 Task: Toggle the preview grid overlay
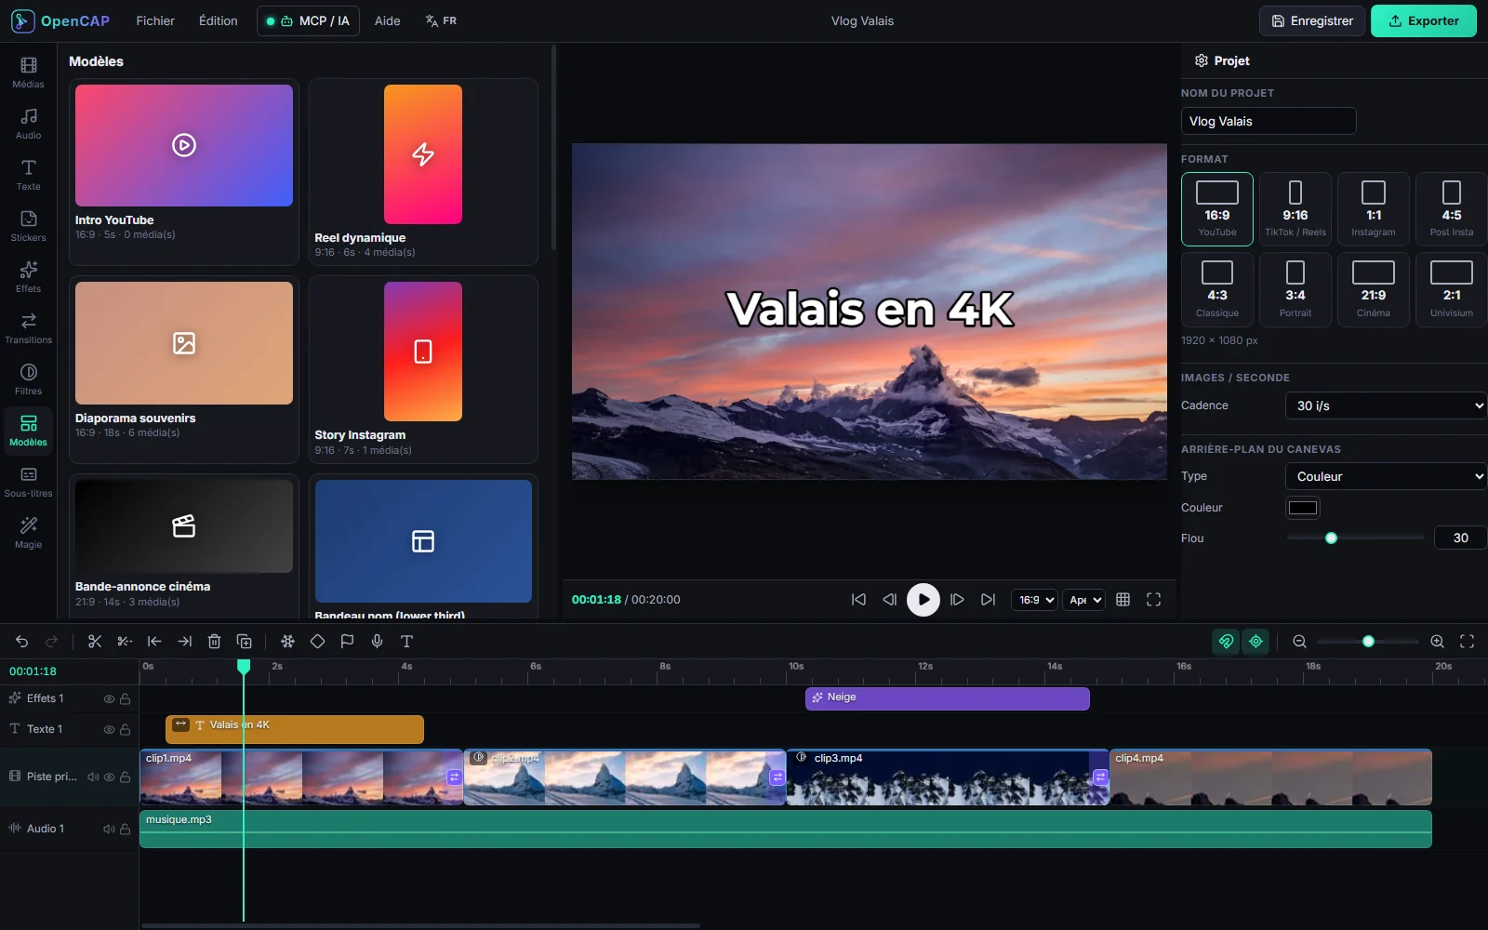point(1123,600)
